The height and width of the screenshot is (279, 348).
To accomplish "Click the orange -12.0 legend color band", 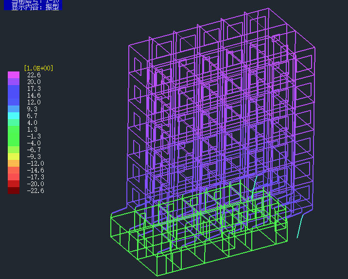I will (x=13, y=163).
